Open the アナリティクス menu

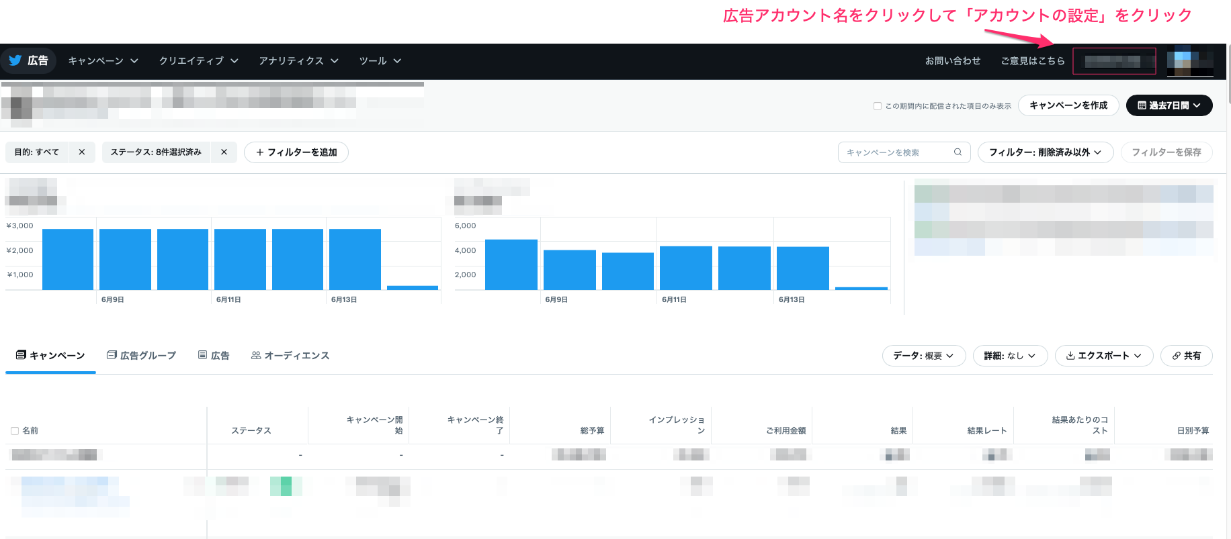pyautogui.click(x=298, y=60)
